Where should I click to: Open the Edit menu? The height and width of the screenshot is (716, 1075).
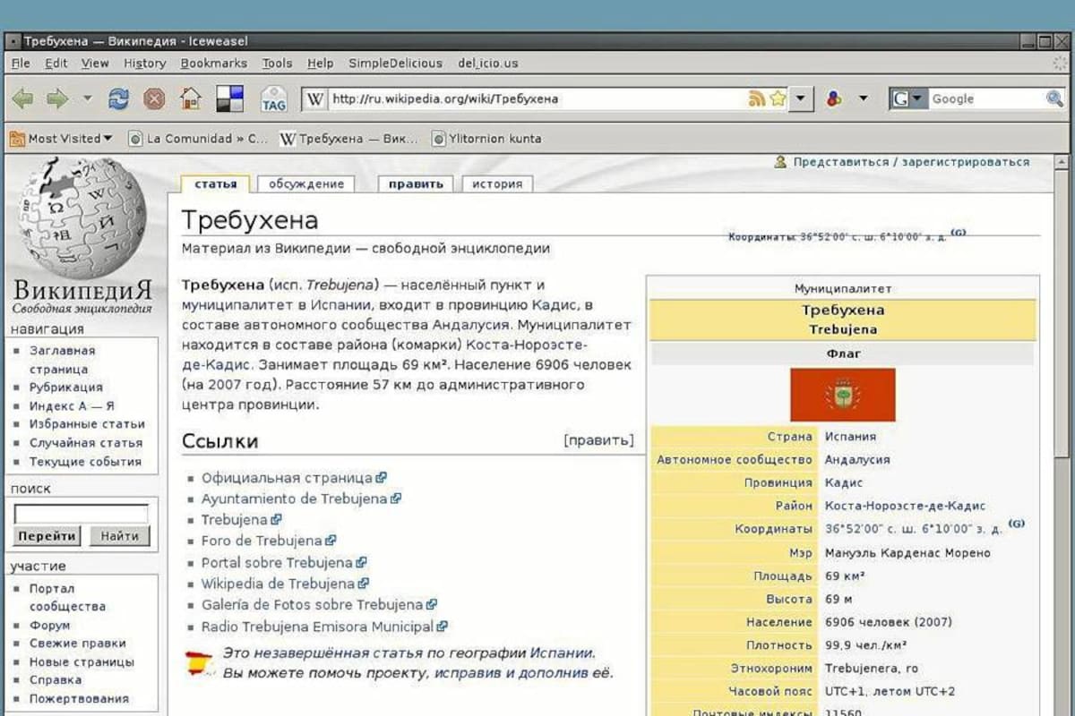coord(56,63)
